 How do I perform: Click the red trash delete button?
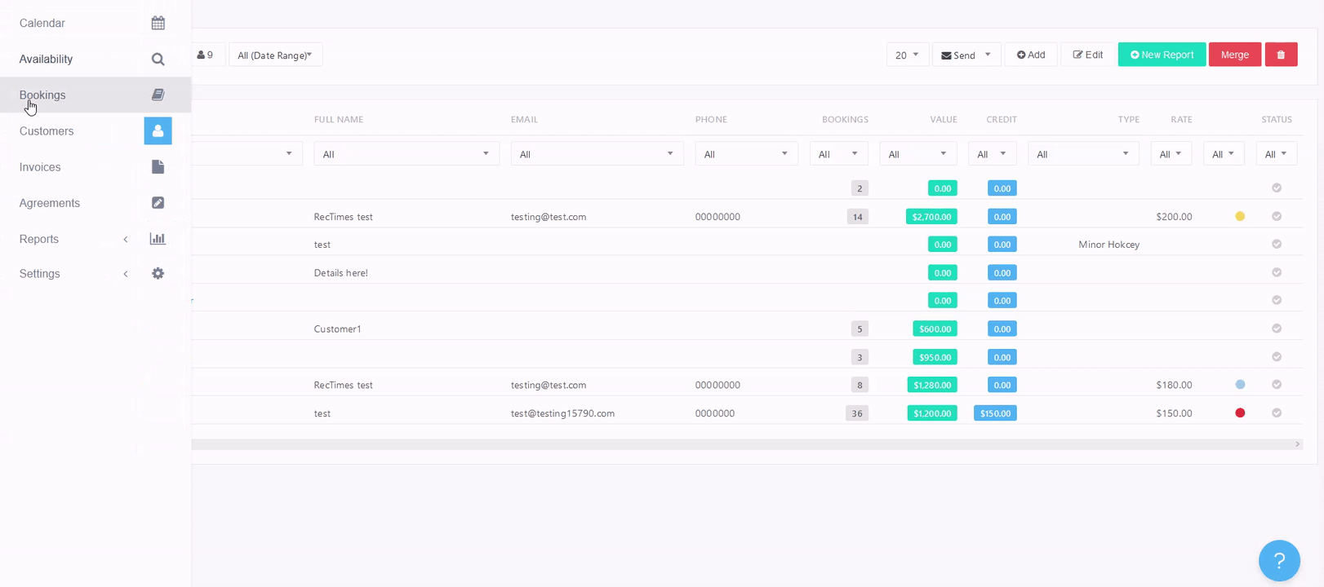point(1281,55)
